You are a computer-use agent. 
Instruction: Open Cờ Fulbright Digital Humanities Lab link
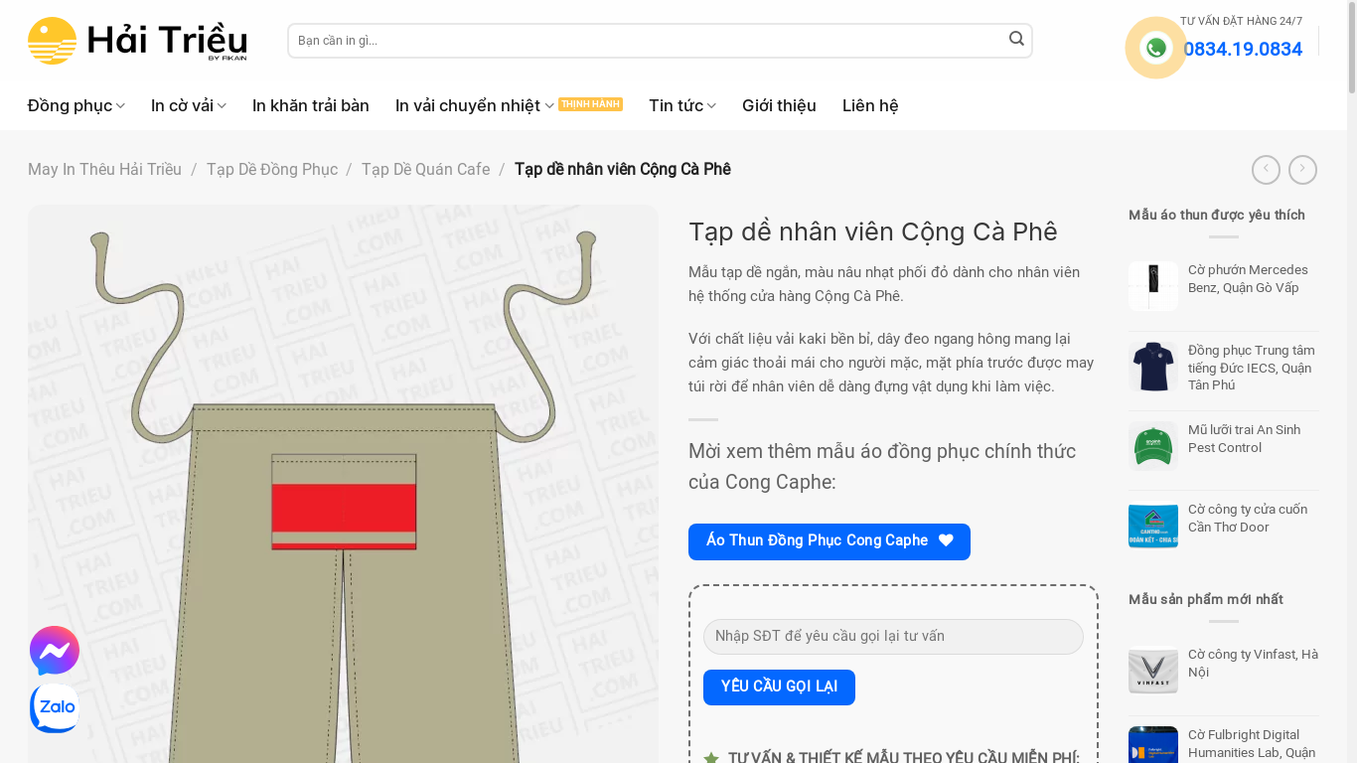1252,744
